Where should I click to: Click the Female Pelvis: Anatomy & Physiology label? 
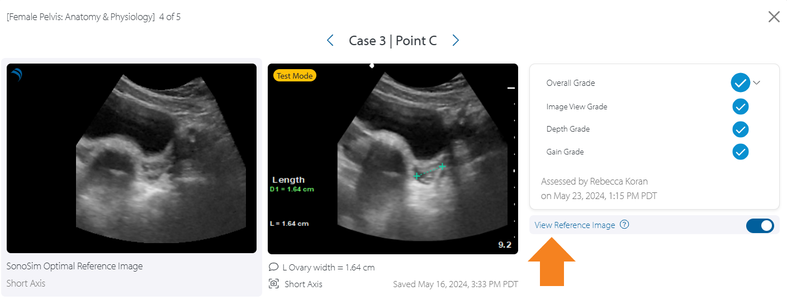coord(80,17)
